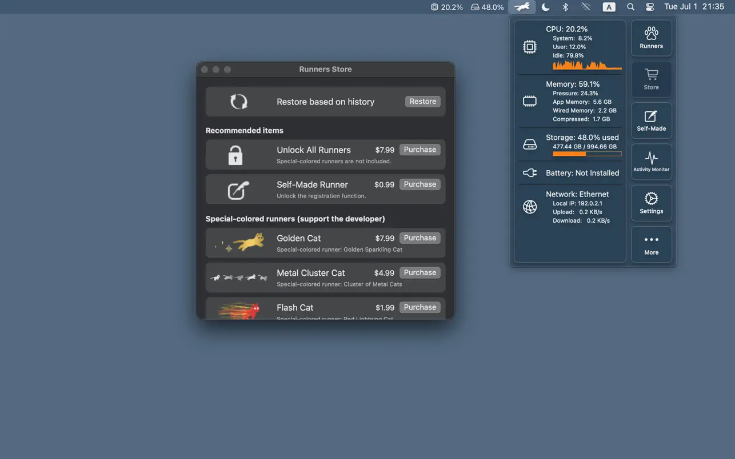This screenshot has height=459, width=735.
Task: Open the Settings gear in popup
Action: pyautogui.click(x=651, y=203)
